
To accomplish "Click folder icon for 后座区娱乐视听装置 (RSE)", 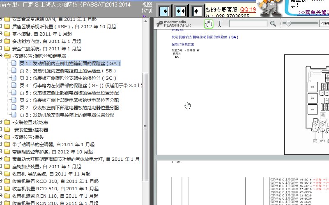I will pyautogui.click(x=7, y=26).
